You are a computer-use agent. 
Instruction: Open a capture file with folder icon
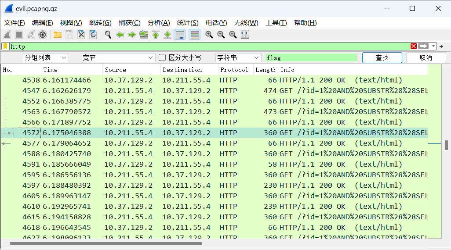click(57, 35)
